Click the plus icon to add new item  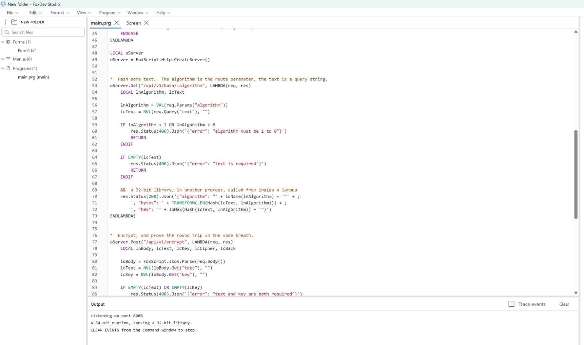(x=6, y=22)
